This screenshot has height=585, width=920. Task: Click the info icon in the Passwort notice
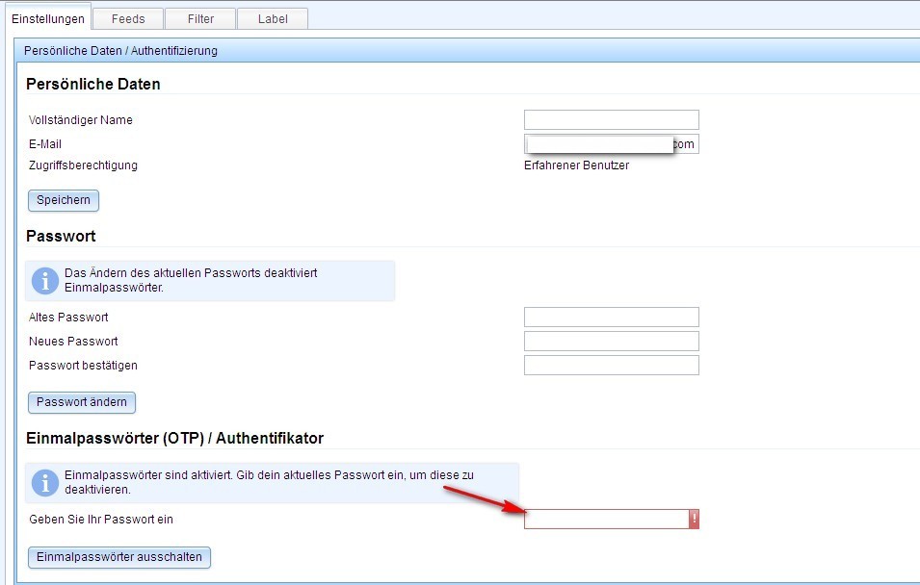(45, 281)
